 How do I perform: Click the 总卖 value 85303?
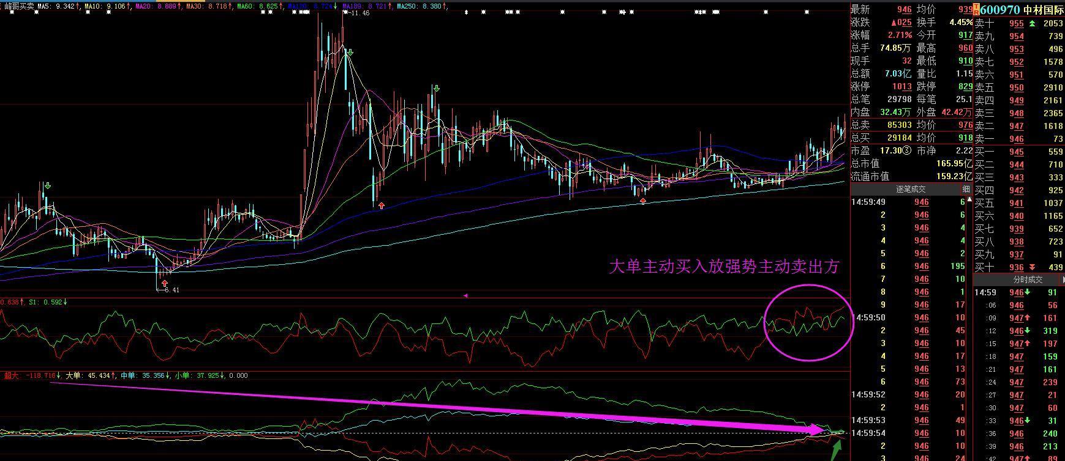coord(899,125)
